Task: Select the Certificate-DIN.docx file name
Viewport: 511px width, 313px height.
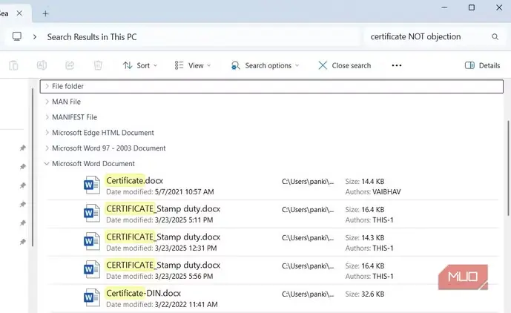Action: [x=143, y=293]
